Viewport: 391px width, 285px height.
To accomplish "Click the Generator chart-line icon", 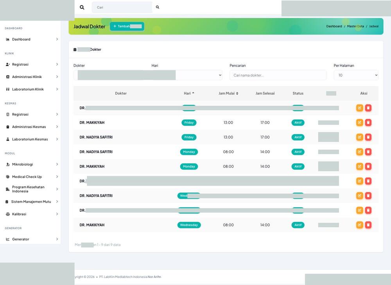I will coord(8,239).
